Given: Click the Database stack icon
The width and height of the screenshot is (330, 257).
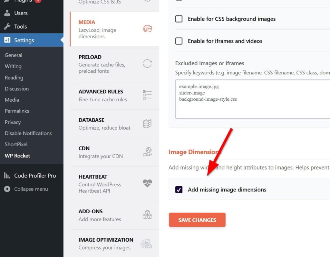Looking at the screenshot, I should 147,124.
